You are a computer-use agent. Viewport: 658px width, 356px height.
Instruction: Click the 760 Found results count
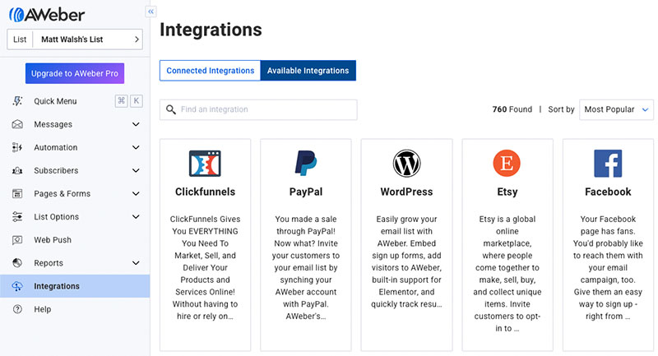coord(512,109)
